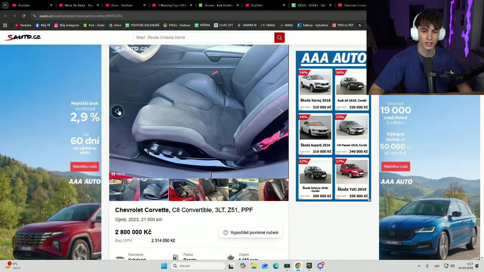Open the weather widget showing 5°C
Image resolution: width=484 pixels, height=272 pixels.
tap(12, 266)
